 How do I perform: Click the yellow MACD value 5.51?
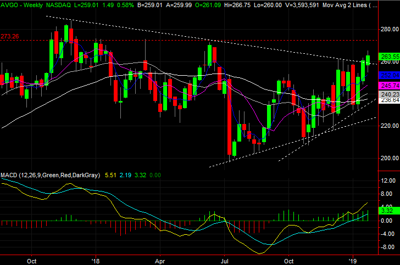pyautogui.click(x=110, y=176)
